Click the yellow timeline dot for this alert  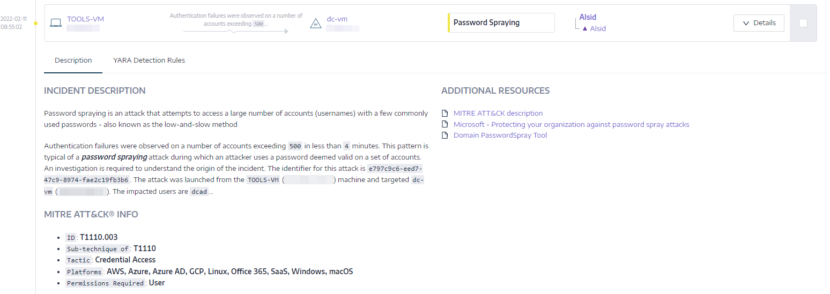click(35, 24)
